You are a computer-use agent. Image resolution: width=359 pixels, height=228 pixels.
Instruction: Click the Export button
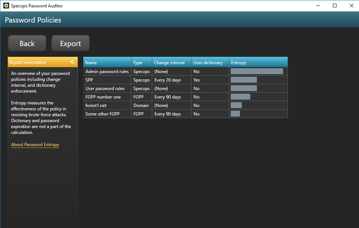tap(70, 43)
